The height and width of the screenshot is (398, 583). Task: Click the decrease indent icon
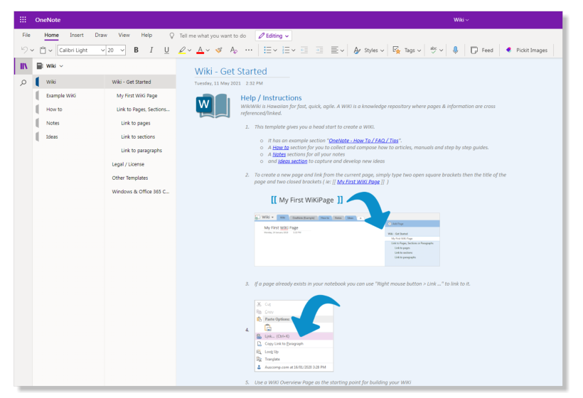(304, 50)
